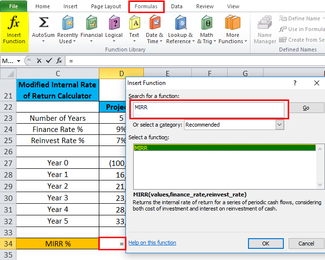Viewport: 325px width, 260px height.
Task: Open More Functions library
Action: 233,29
